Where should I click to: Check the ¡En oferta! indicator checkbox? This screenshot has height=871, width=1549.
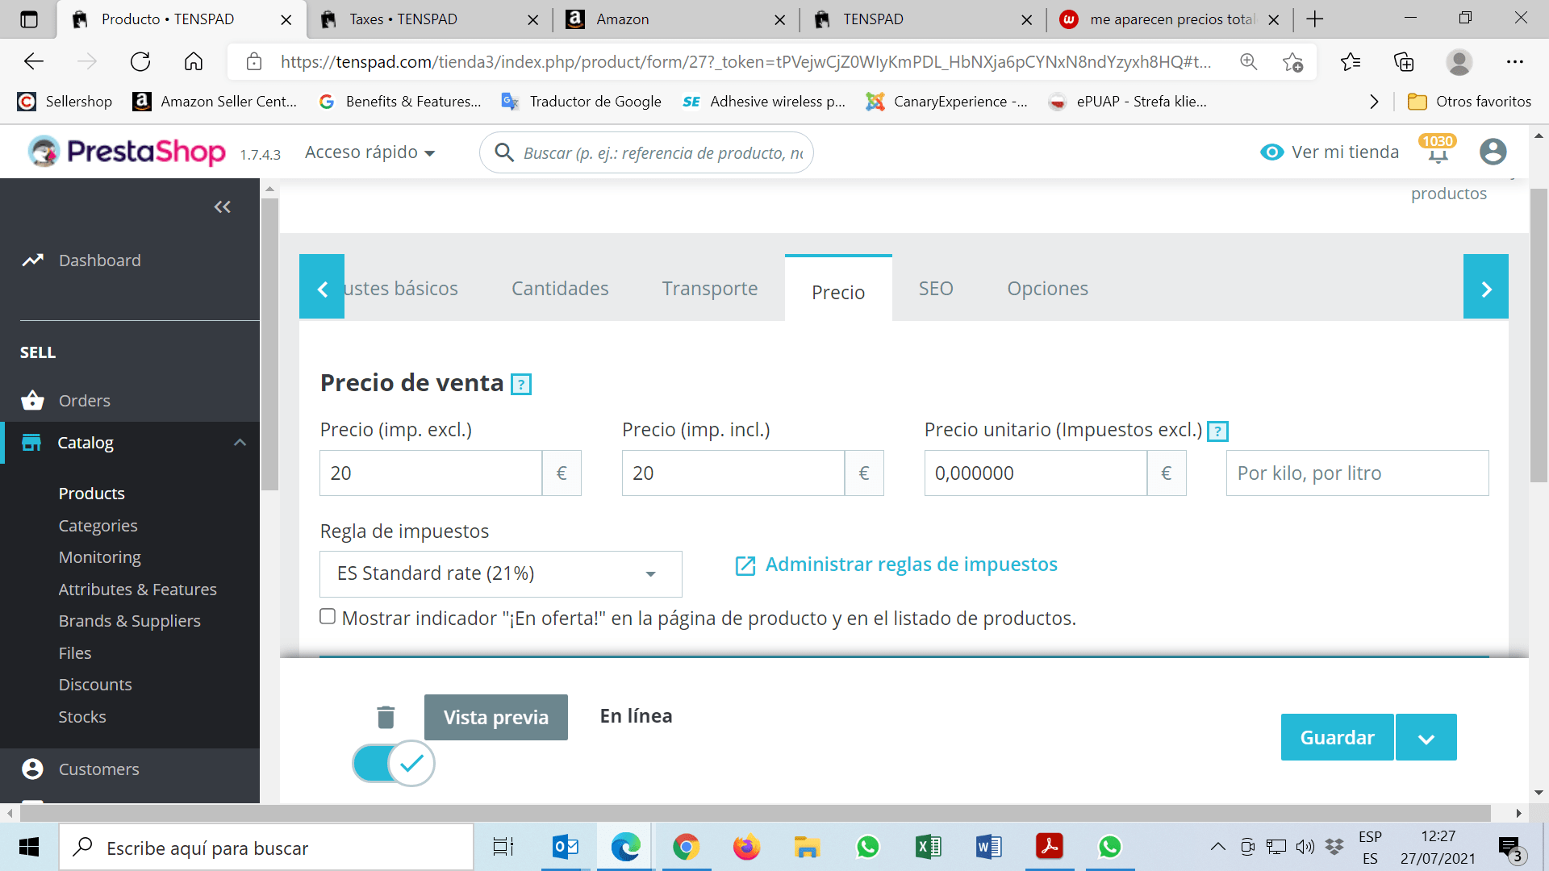point(328,617)
